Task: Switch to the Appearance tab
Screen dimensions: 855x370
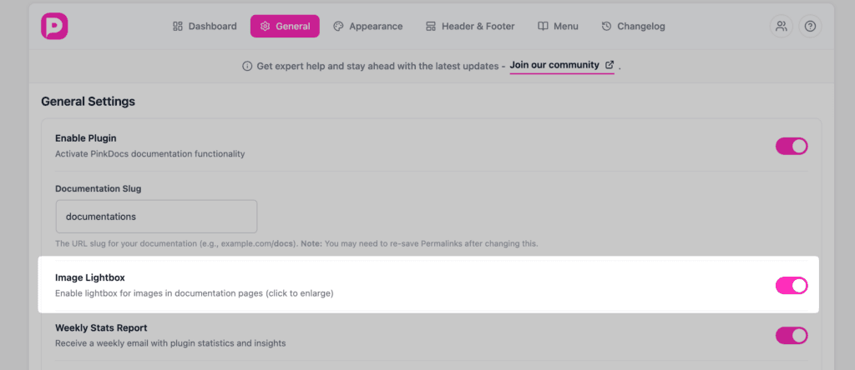Action: point(367,27)
